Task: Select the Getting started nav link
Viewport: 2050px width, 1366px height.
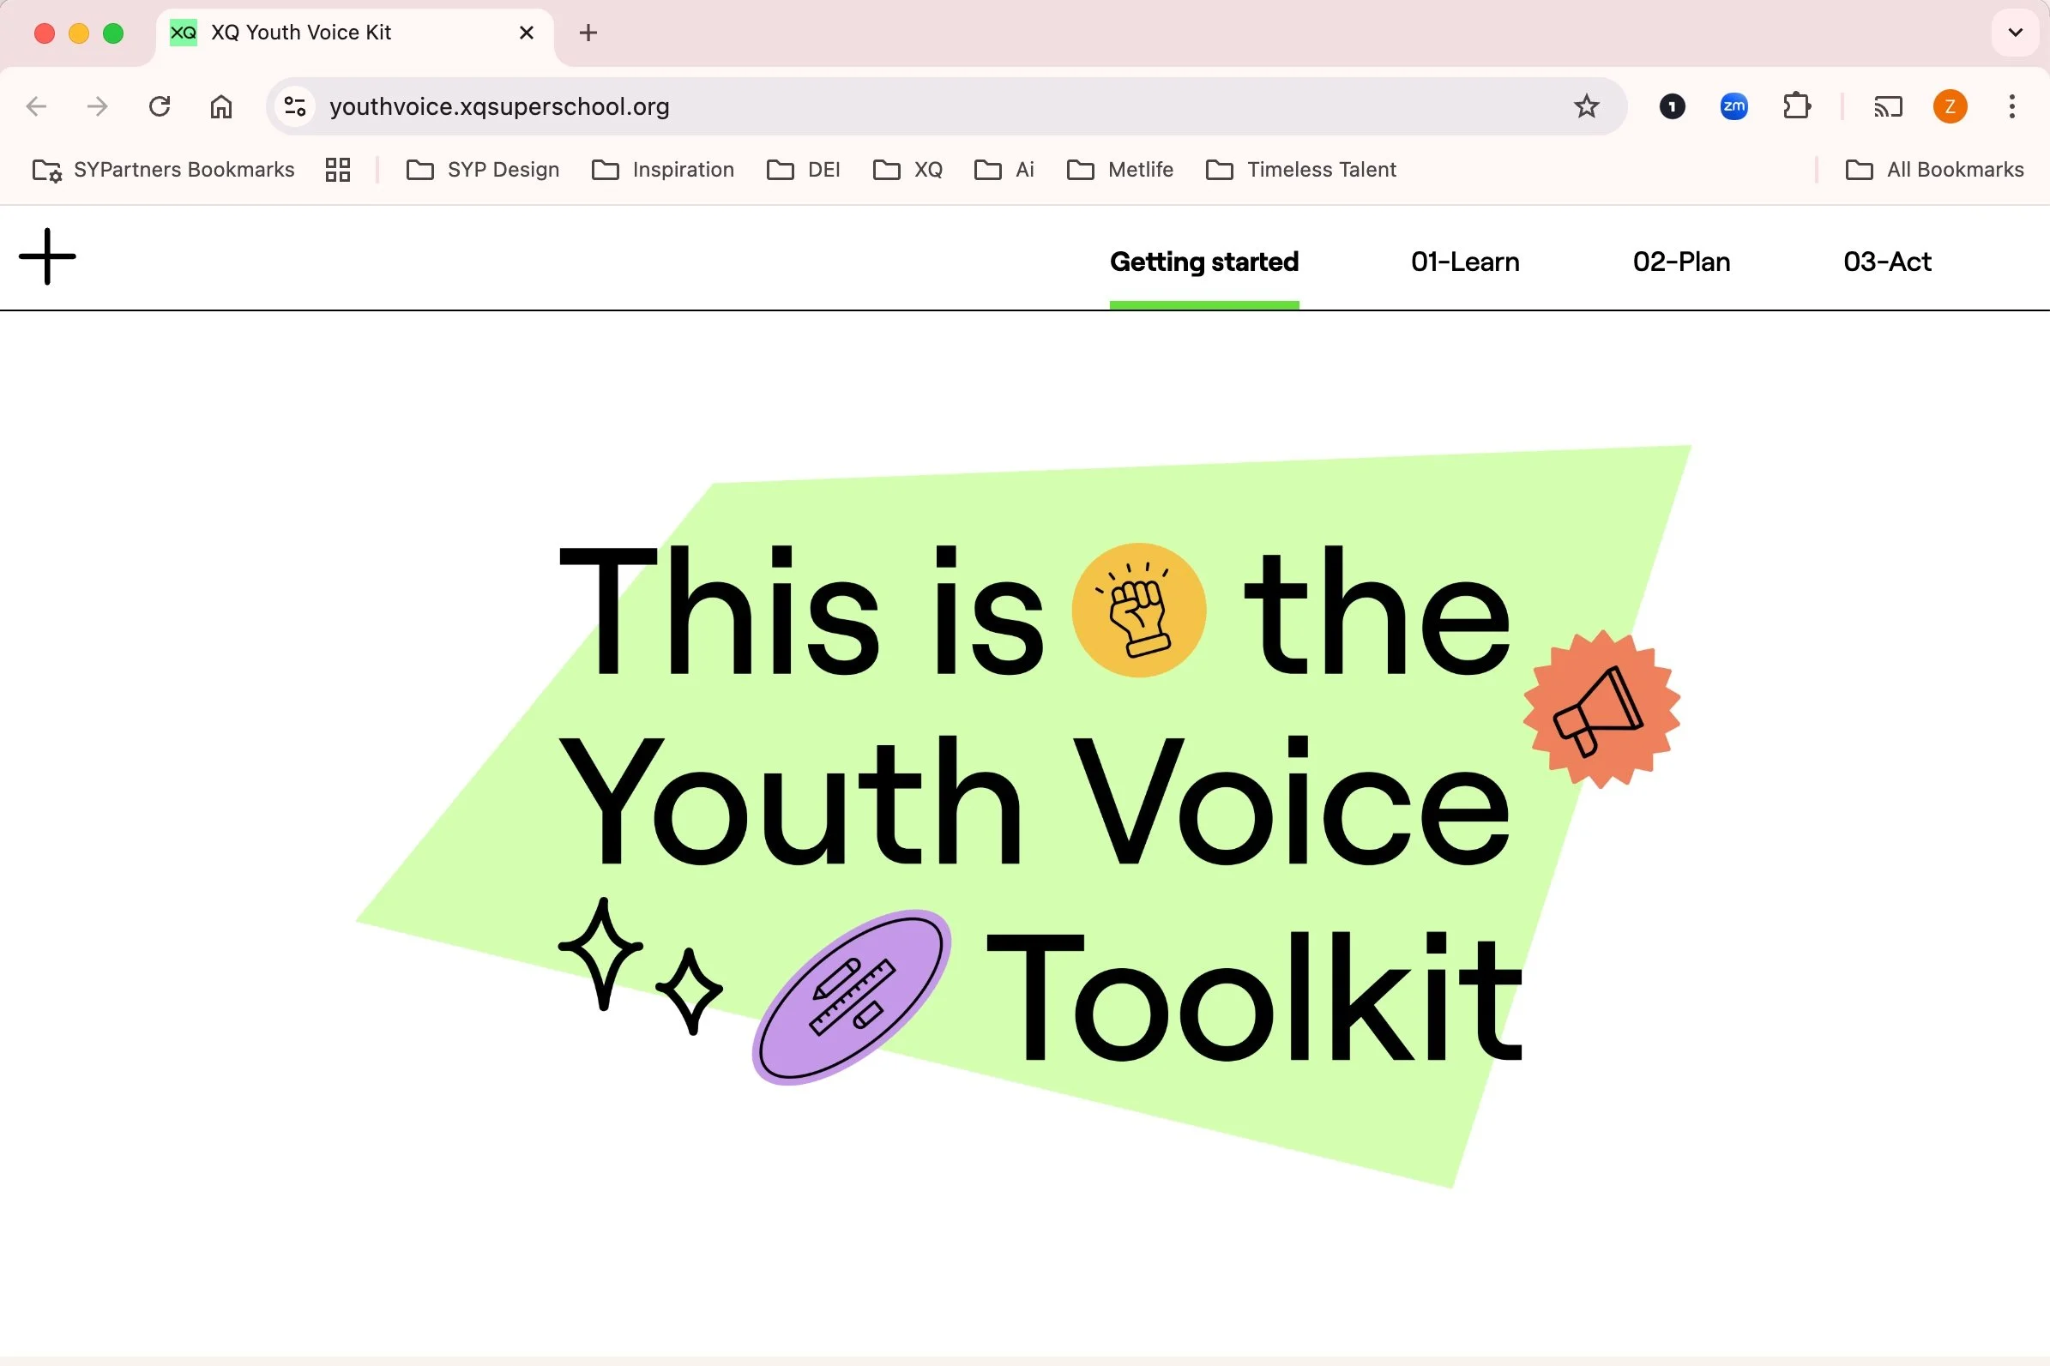Action: point(1204,262)
